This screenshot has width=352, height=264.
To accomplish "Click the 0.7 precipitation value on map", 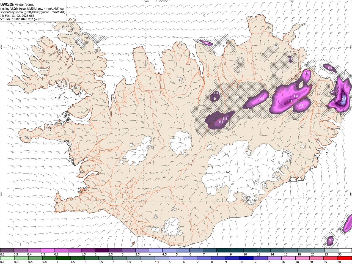I will (262, 98).
